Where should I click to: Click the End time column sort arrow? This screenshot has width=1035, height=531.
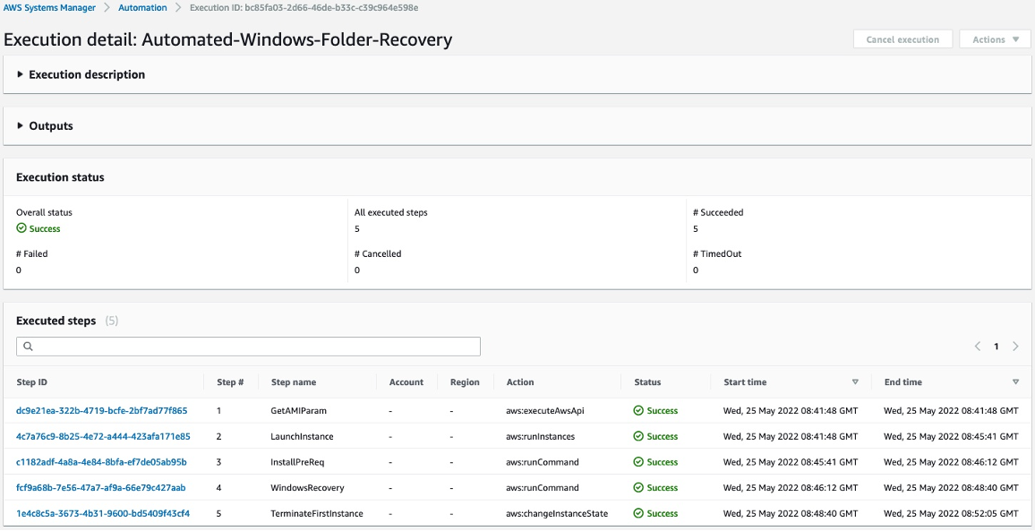tap(1015, 381)
